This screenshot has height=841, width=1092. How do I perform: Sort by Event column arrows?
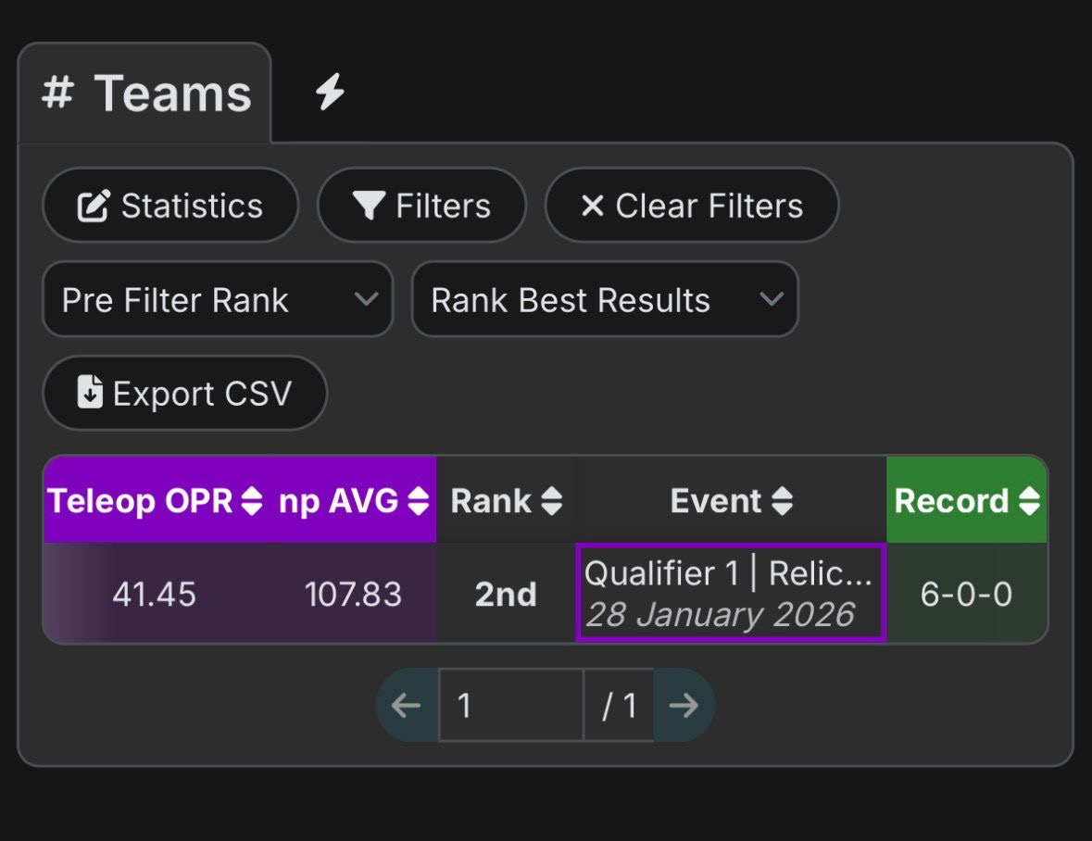(x=783, y=501)
